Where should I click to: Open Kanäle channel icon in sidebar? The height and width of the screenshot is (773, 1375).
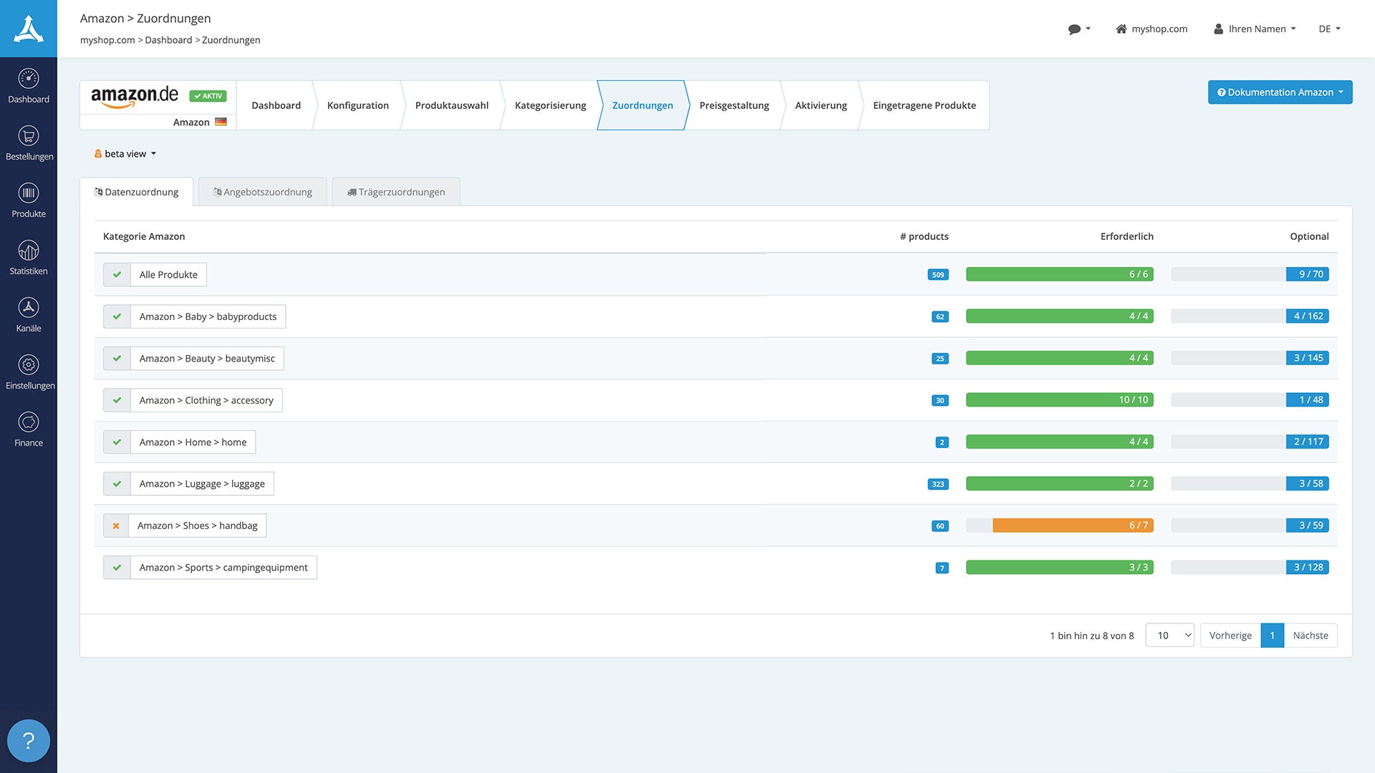(29, 308)
